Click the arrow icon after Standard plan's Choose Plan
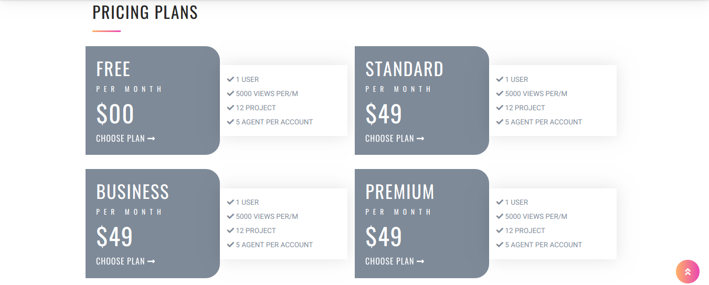Viewport: 709px width, 285px height. pos(420,139)
